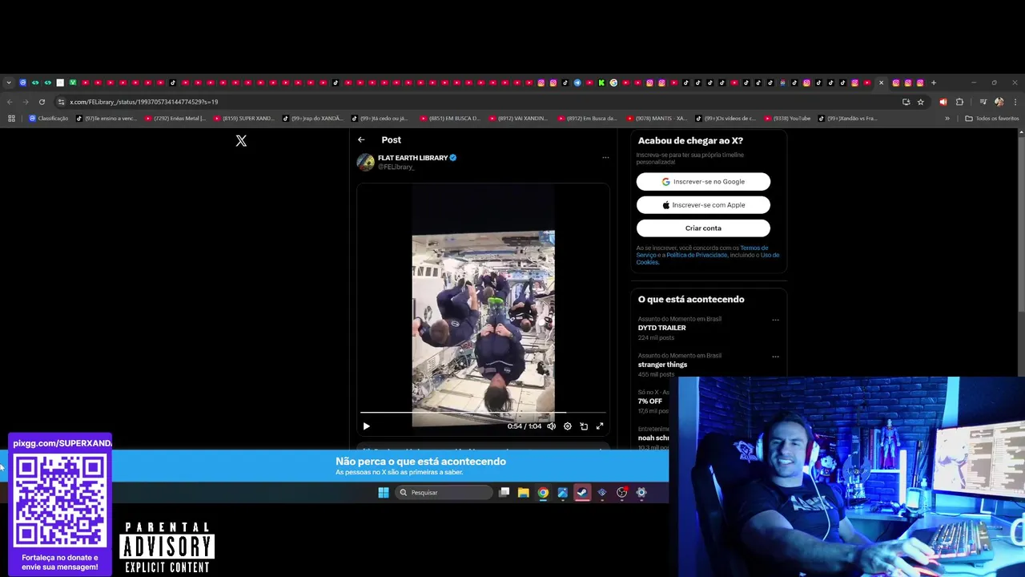Open Chrome three-dot menu
1025x577 pixels.
click(x=1015, y=102)
